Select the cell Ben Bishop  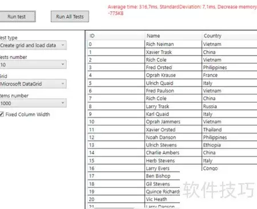pos(162,176)
